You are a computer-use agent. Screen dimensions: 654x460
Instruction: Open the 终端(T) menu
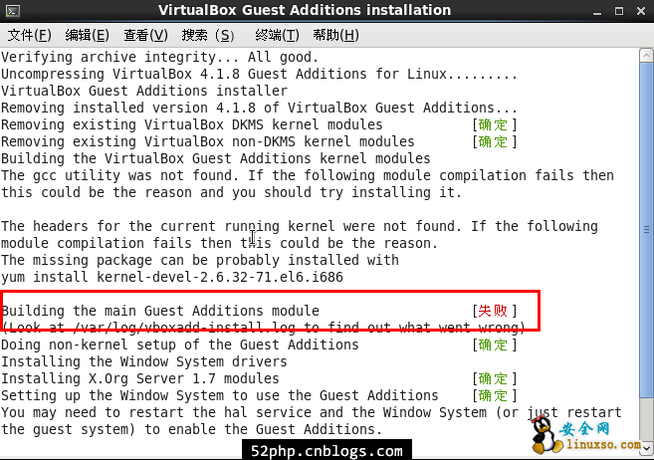[277, 36]
